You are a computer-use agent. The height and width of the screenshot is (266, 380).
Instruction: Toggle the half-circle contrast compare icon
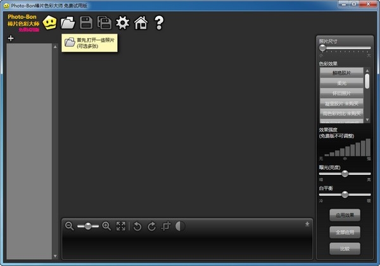180,226
